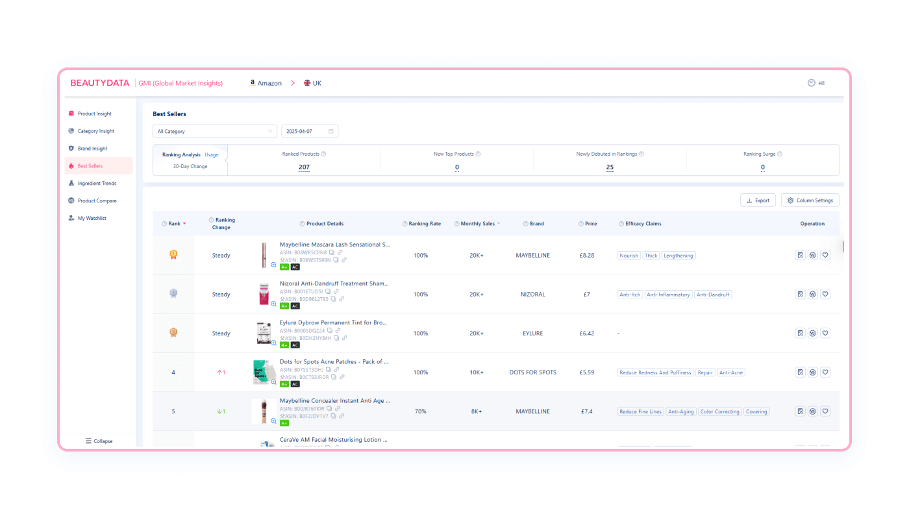Image resolution: width=909 pixels, height=519 pixels.
Task: Open Maybelline Mascara Lash Sensational product title
Action: [x=335, y=245]
